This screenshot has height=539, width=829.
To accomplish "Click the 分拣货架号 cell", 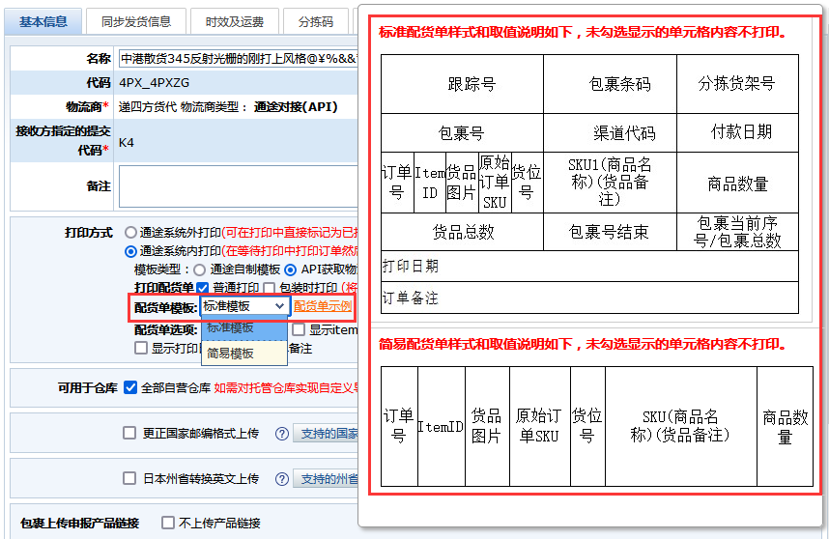I will click(x=737, y=84).
